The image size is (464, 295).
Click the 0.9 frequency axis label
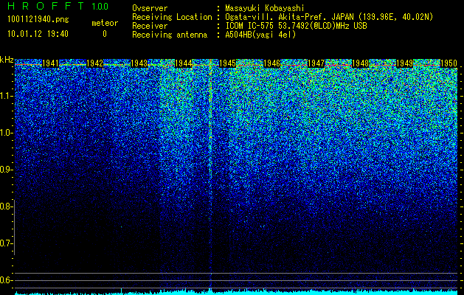pos(7,170)
